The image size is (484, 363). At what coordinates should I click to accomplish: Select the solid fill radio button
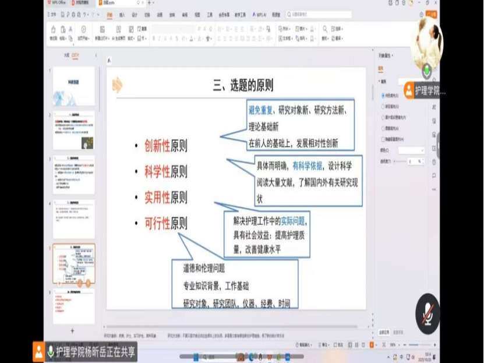coord(383,96)
